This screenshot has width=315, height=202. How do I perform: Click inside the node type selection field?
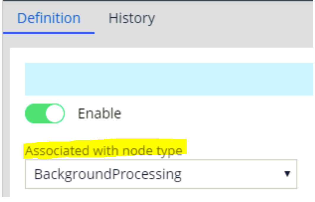pos(148,174)
